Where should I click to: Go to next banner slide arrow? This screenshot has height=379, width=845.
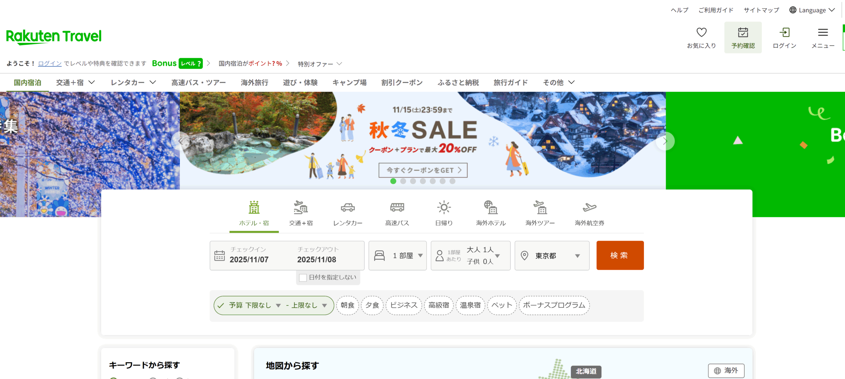[665, 141]
